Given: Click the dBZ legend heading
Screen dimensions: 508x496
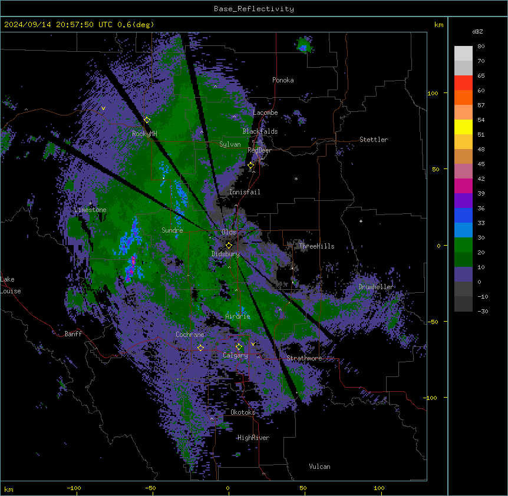Looking at the screenshot, I should tap(477, 31).
